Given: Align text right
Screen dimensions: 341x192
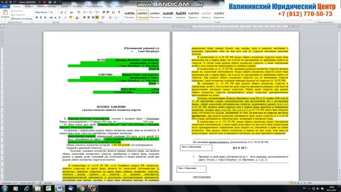Looking at the screenshot, I should pyautogui.click(x=93, y=18).
